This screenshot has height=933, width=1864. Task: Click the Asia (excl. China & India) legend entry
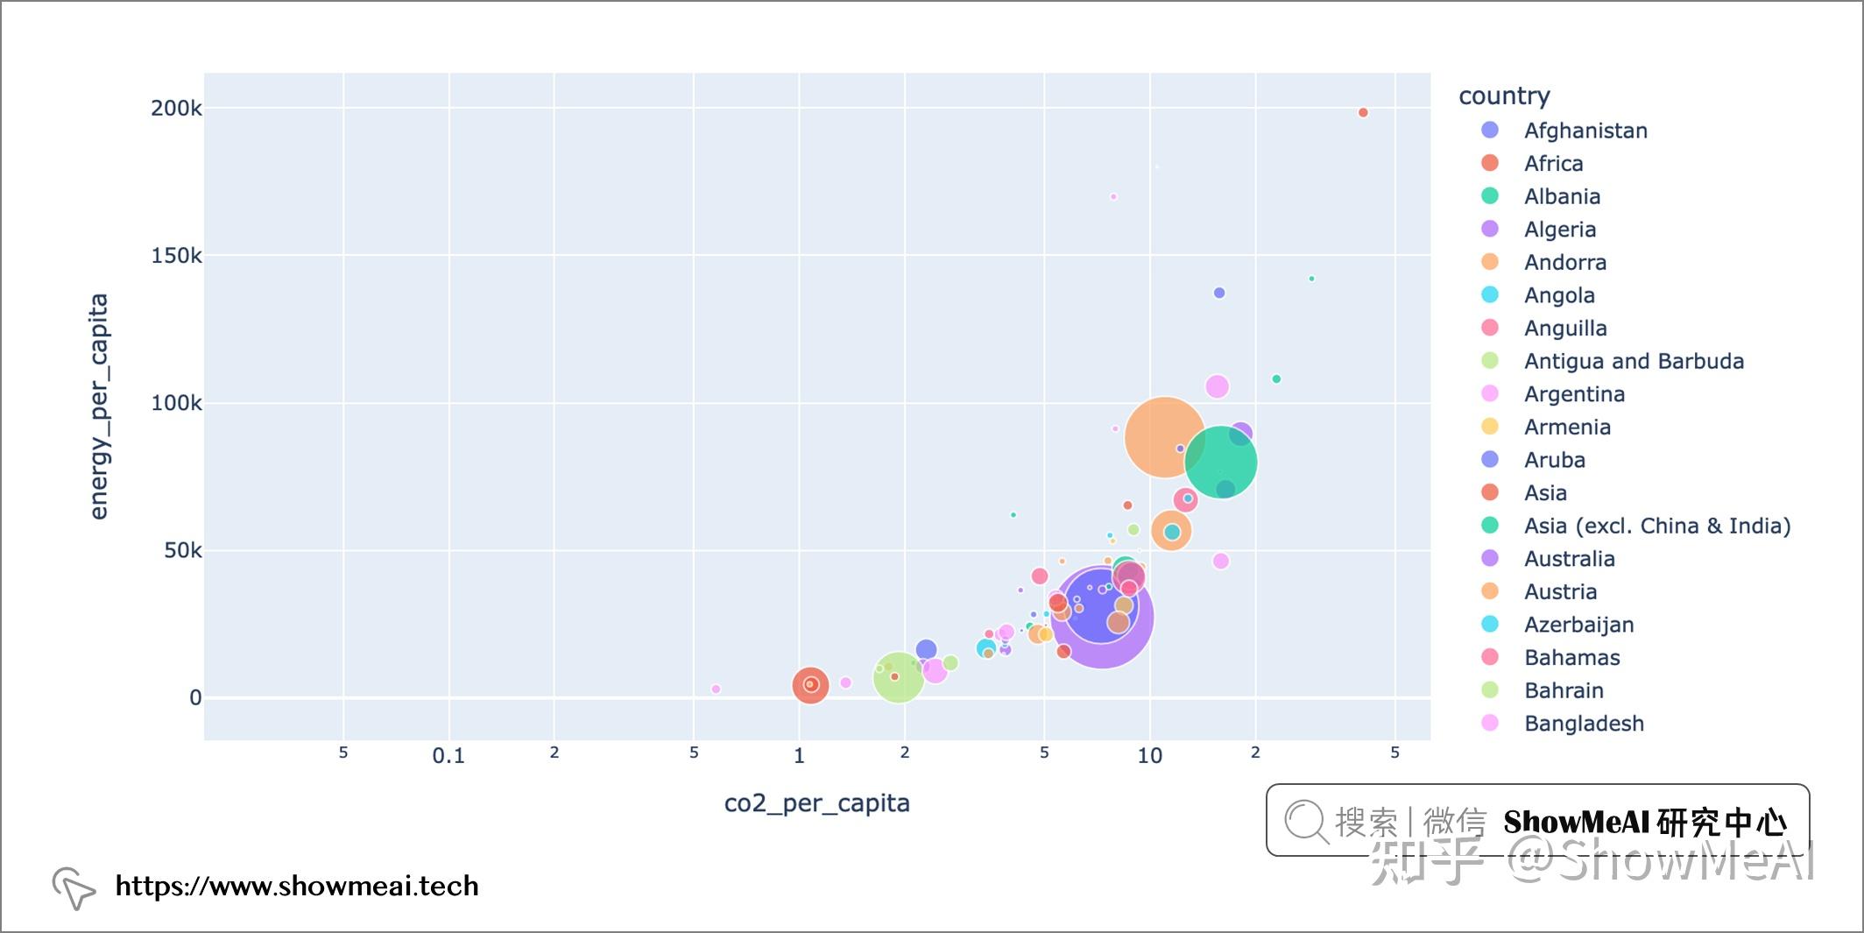click(x=1635, y=526)
